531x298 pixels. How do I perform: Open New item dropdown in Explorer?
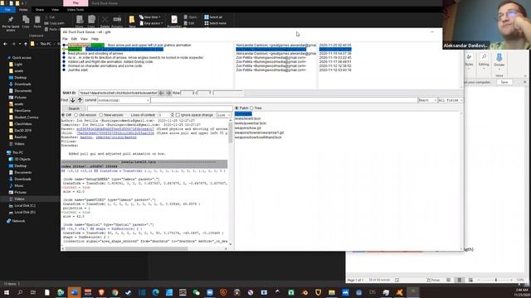point(150,17)
